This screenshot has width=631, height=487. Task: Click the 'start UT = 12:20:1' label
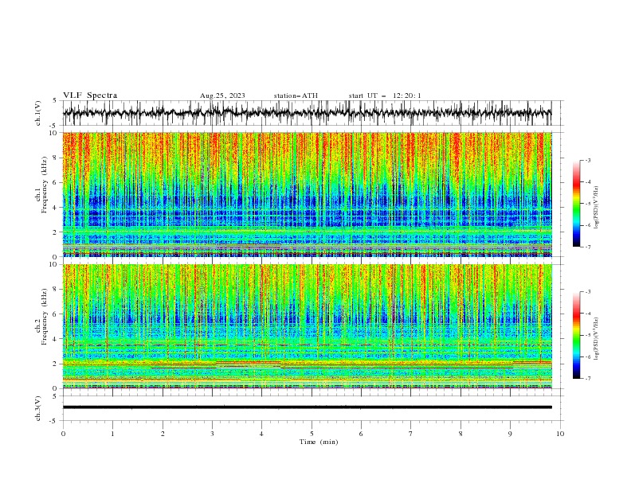[385, 95]
